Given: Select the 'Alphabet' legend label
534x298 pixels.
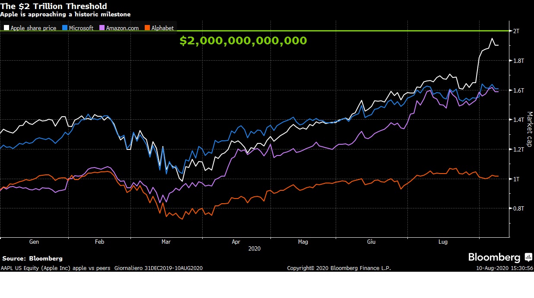Looking at the screenshot, I should tap(162, 28).
